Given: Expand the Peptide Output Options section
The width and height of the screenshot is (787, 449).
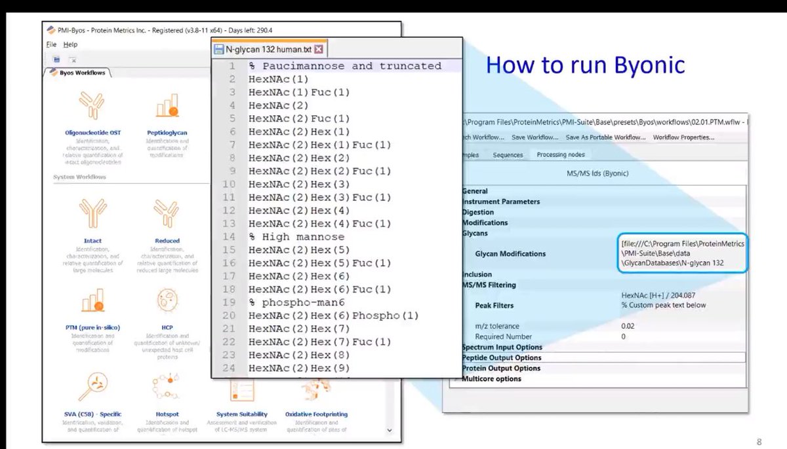Looking at the screenshot, I should pyautogui.click(x=502, y=357).
